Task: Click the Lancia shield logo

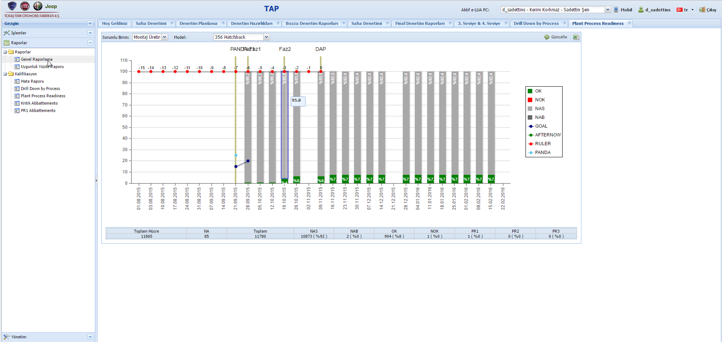Action: point(12,6)
